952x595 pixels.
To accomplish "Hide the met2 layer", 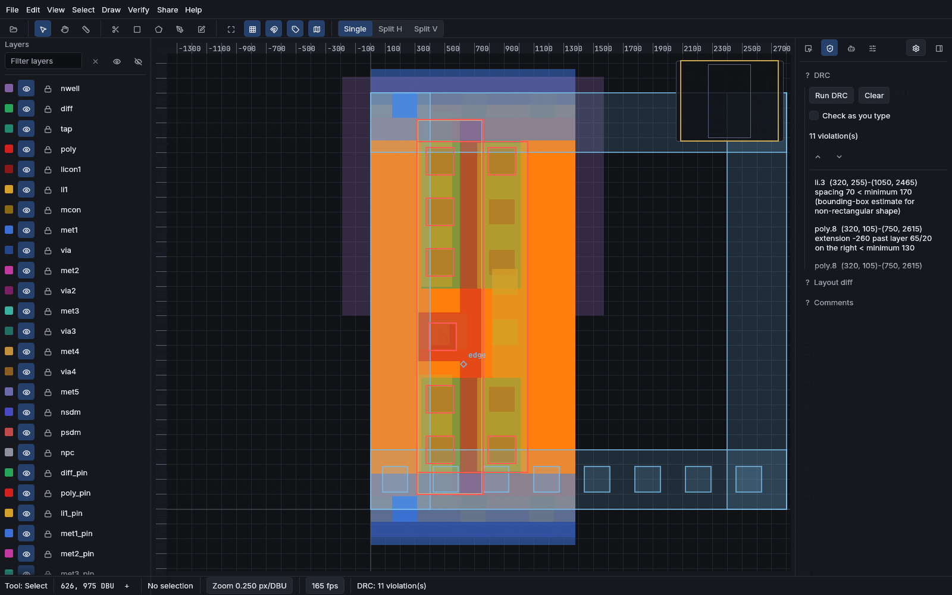I will [x=26, y=271].
